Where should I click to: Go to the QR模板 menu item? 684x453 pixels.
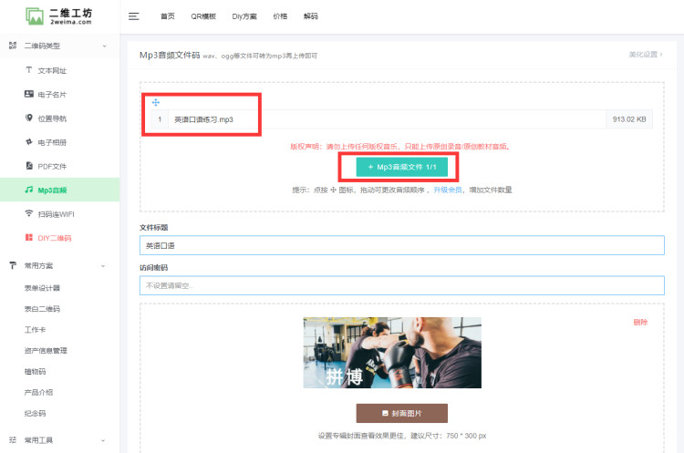(x=203, y=16)
